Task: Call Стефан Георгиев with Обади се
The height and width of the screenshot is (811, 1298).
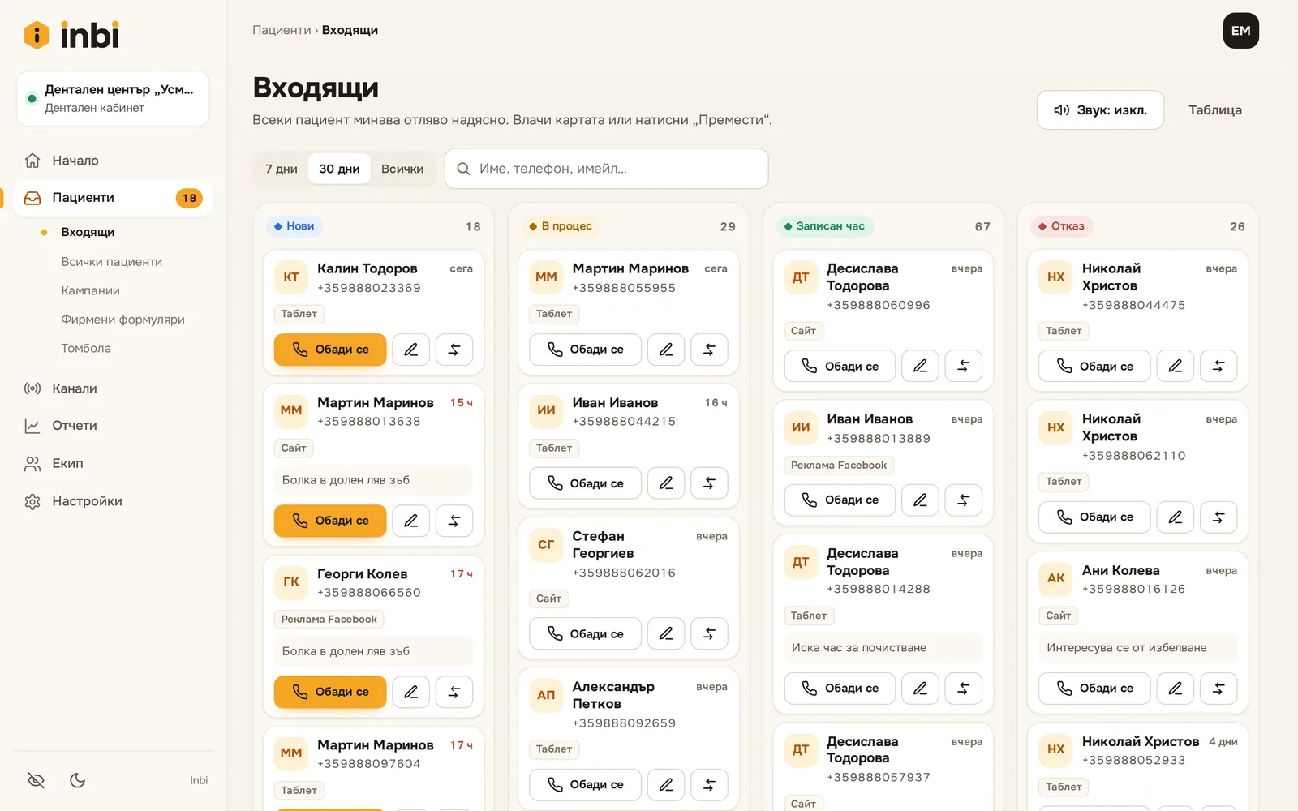Action: click(x=585, y=634)
